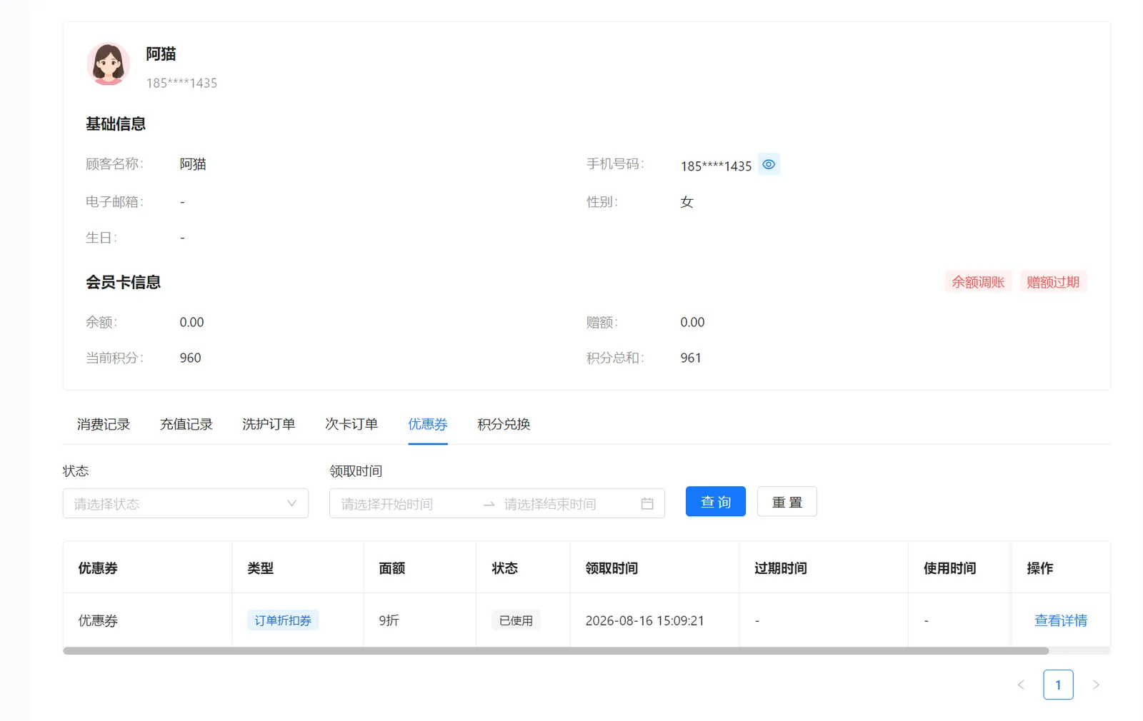Click gender value 女
Screen dimensions: 1143x721
[x=687, y=202]
